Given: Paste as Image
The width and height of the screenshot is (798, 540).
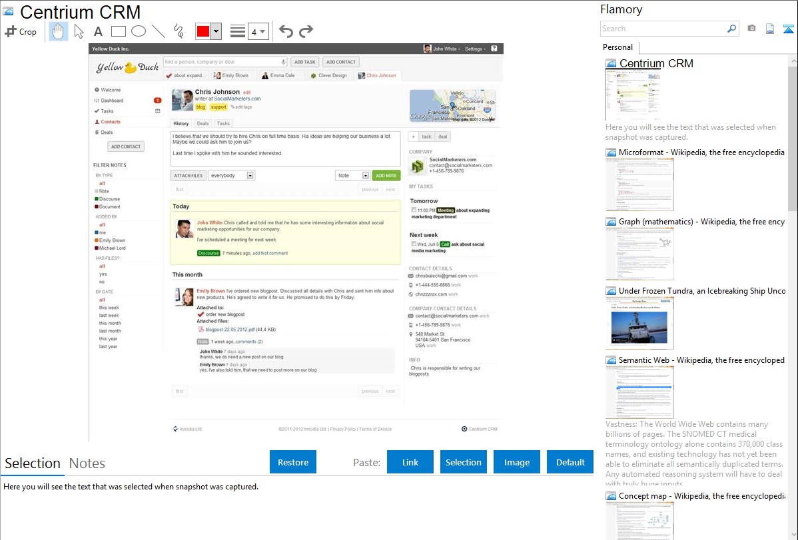Looking at the screenshot, I should 516,462.
